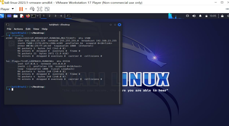This screenshot has height=126, width=229.
Task: Open the file manager folder icon
Action: tap(15, 16)
